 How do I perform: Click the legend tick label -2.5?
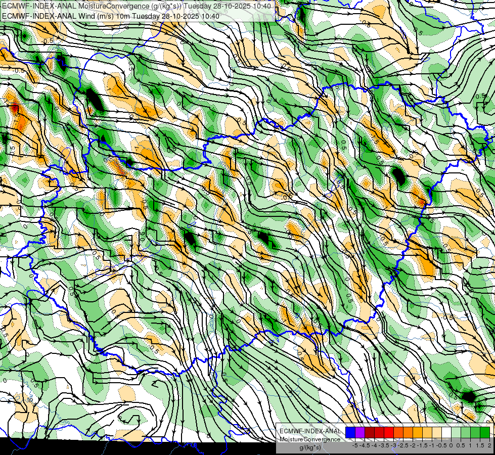[x=403, y=445]
